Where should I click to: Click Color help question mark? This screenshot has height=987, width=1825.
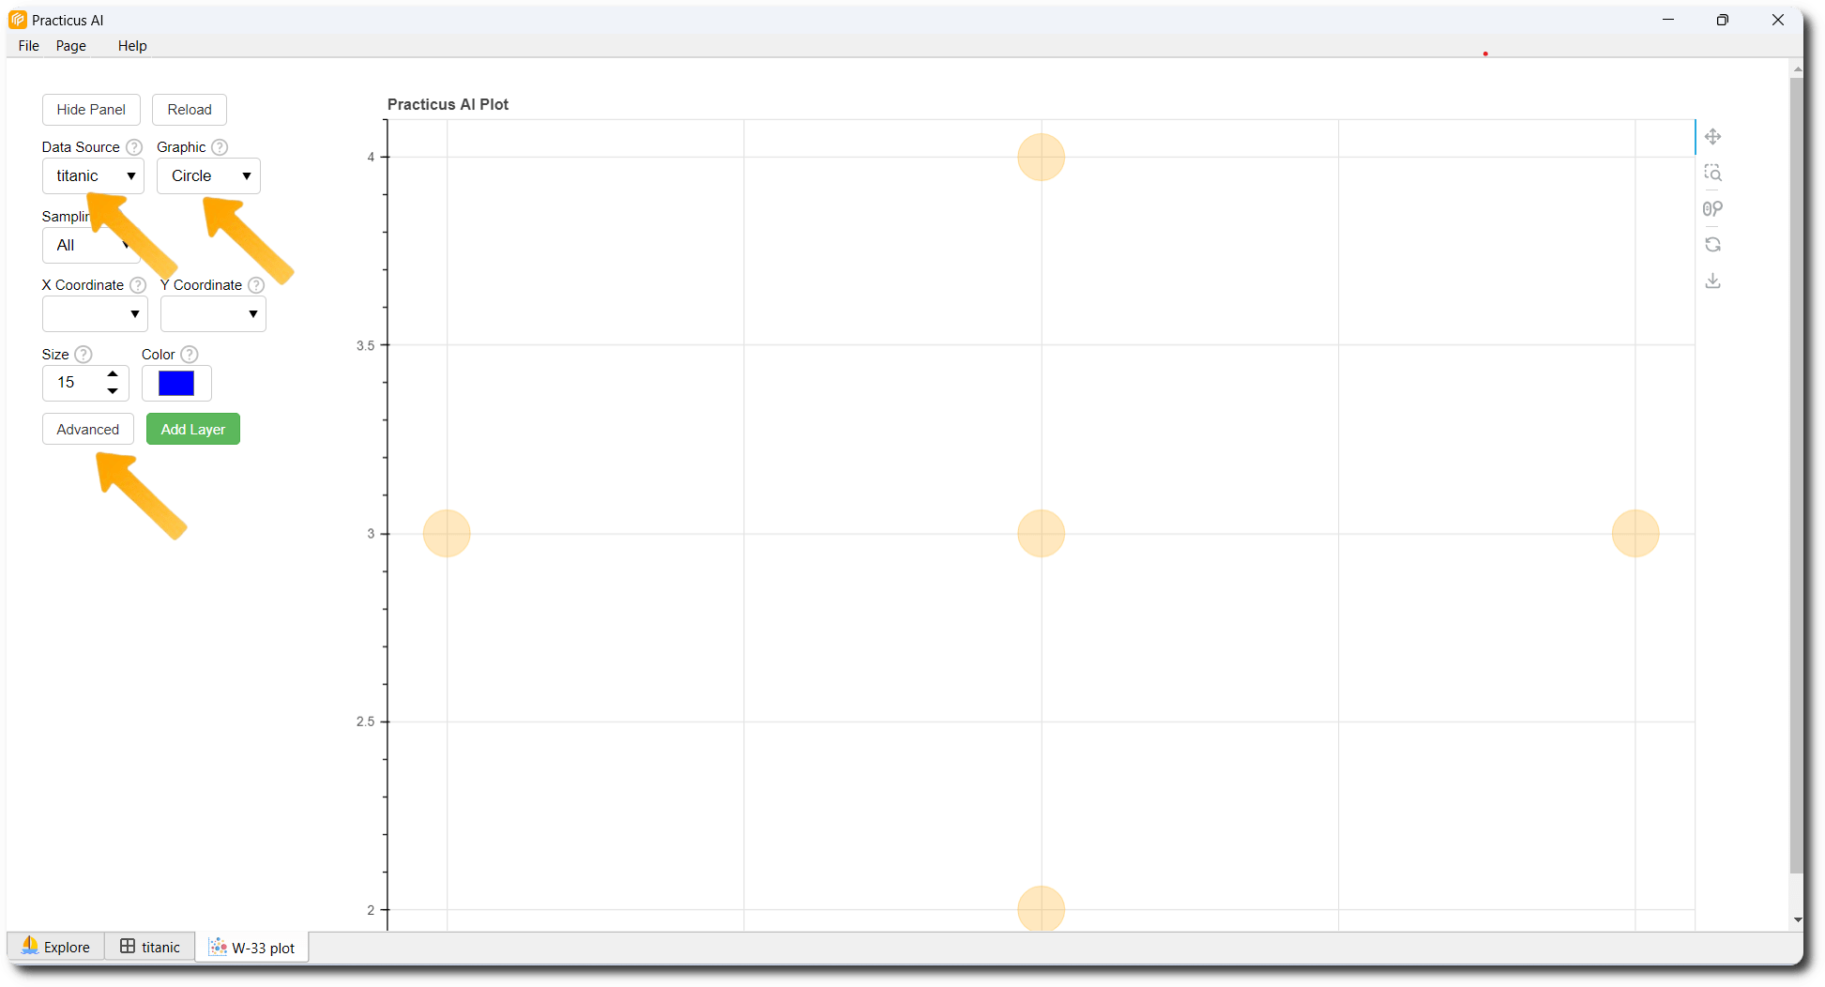(190, 355)
